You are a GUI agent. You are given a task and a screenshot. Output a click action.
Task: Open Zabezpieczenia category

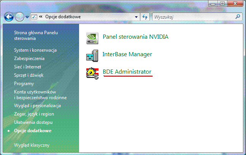(x=29, y=59)
